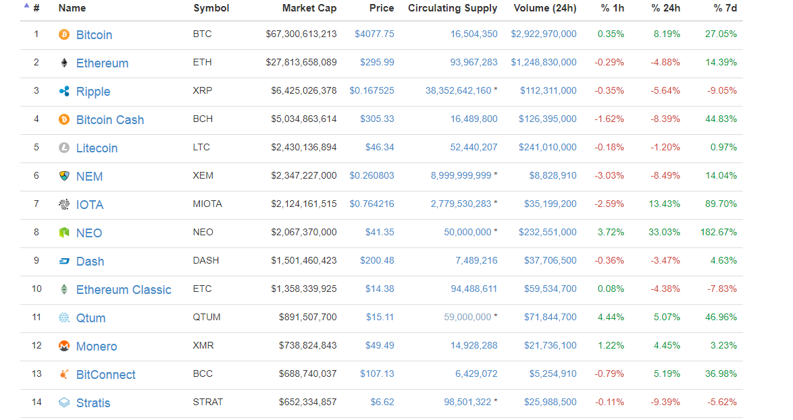This screenshot has height=420, width=793.
Task: Open IOTA's $35,199,200 volume link
Action: [x=550, y=204]
